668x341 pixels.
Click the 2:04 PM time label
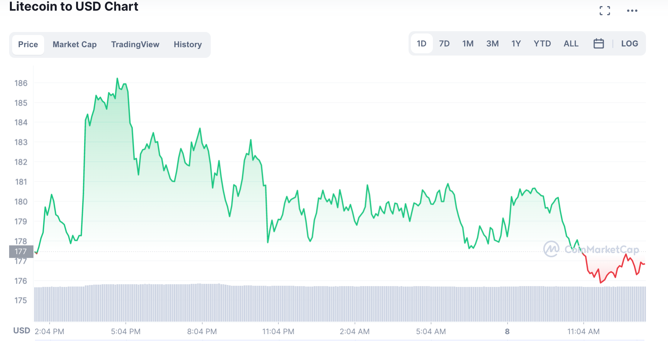(x=49, y=331)
